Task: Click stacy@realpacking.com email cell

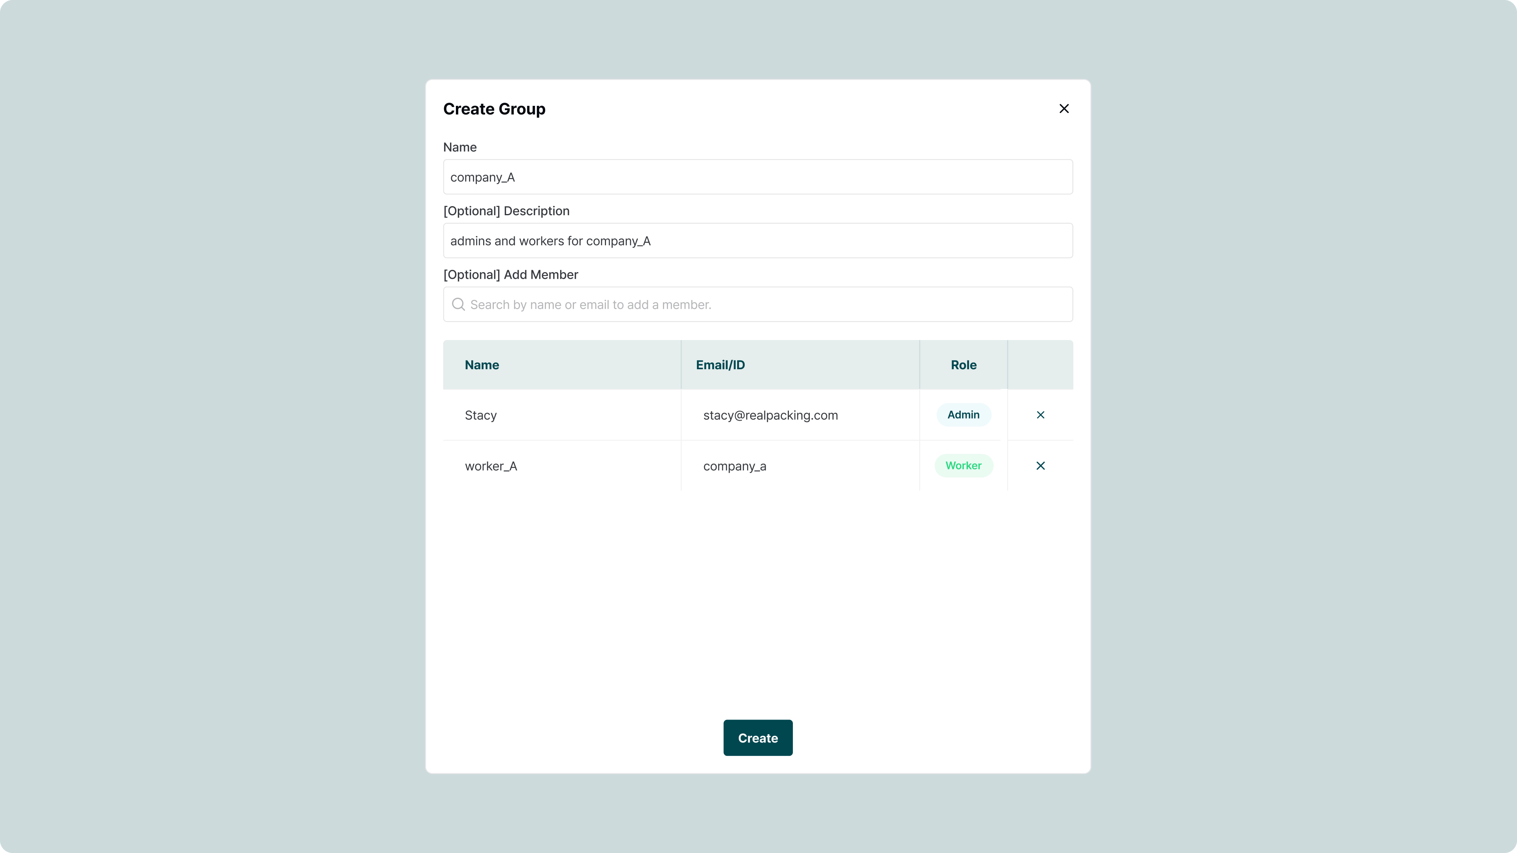Action: click(x=770, y=415)
